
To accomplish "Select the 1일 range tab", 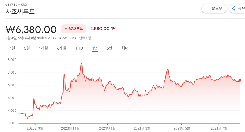I will click(12, 48).
